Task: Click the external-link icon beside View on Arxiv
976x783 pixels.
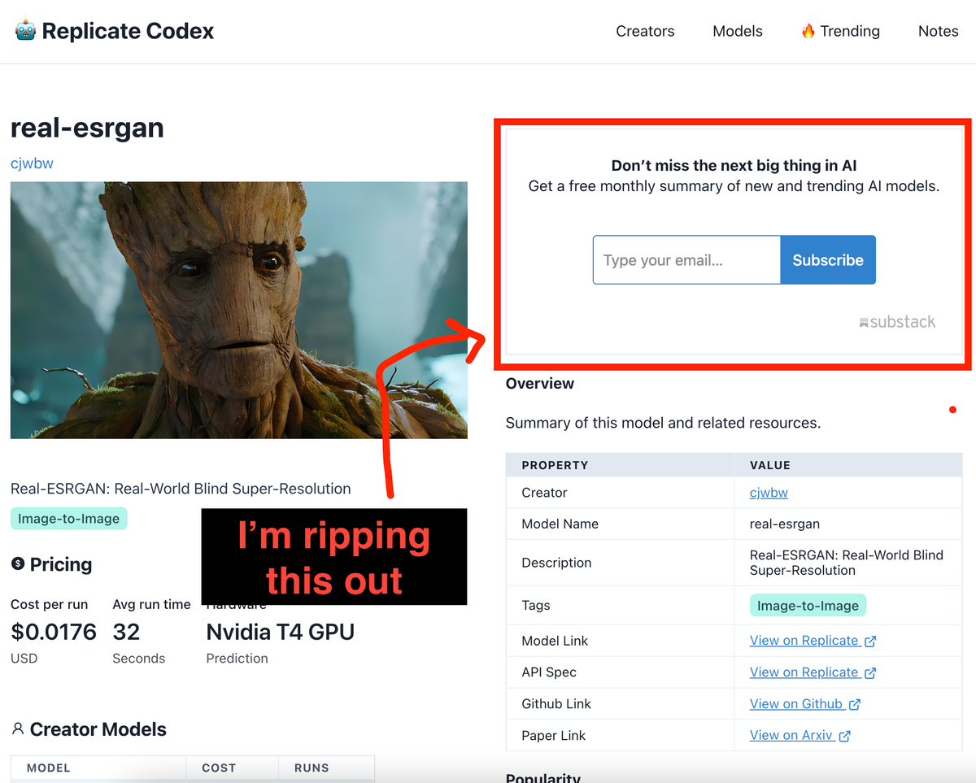Action: click(845, 735)
